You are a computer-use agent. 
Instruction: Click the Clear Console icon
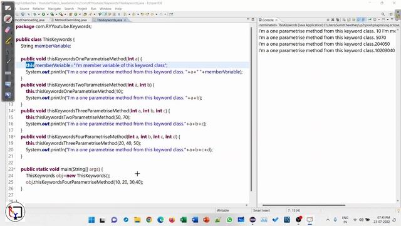(344, 19)
